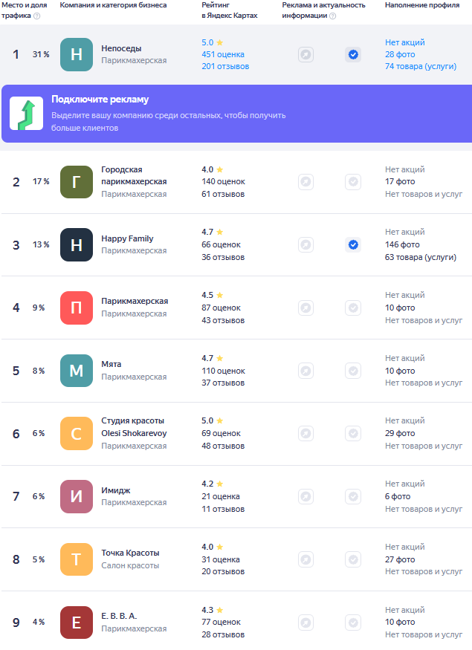Click the 146 фото text for Happy Family
The height and width of the screenshot is (650, 472).
tap(402, 244)
